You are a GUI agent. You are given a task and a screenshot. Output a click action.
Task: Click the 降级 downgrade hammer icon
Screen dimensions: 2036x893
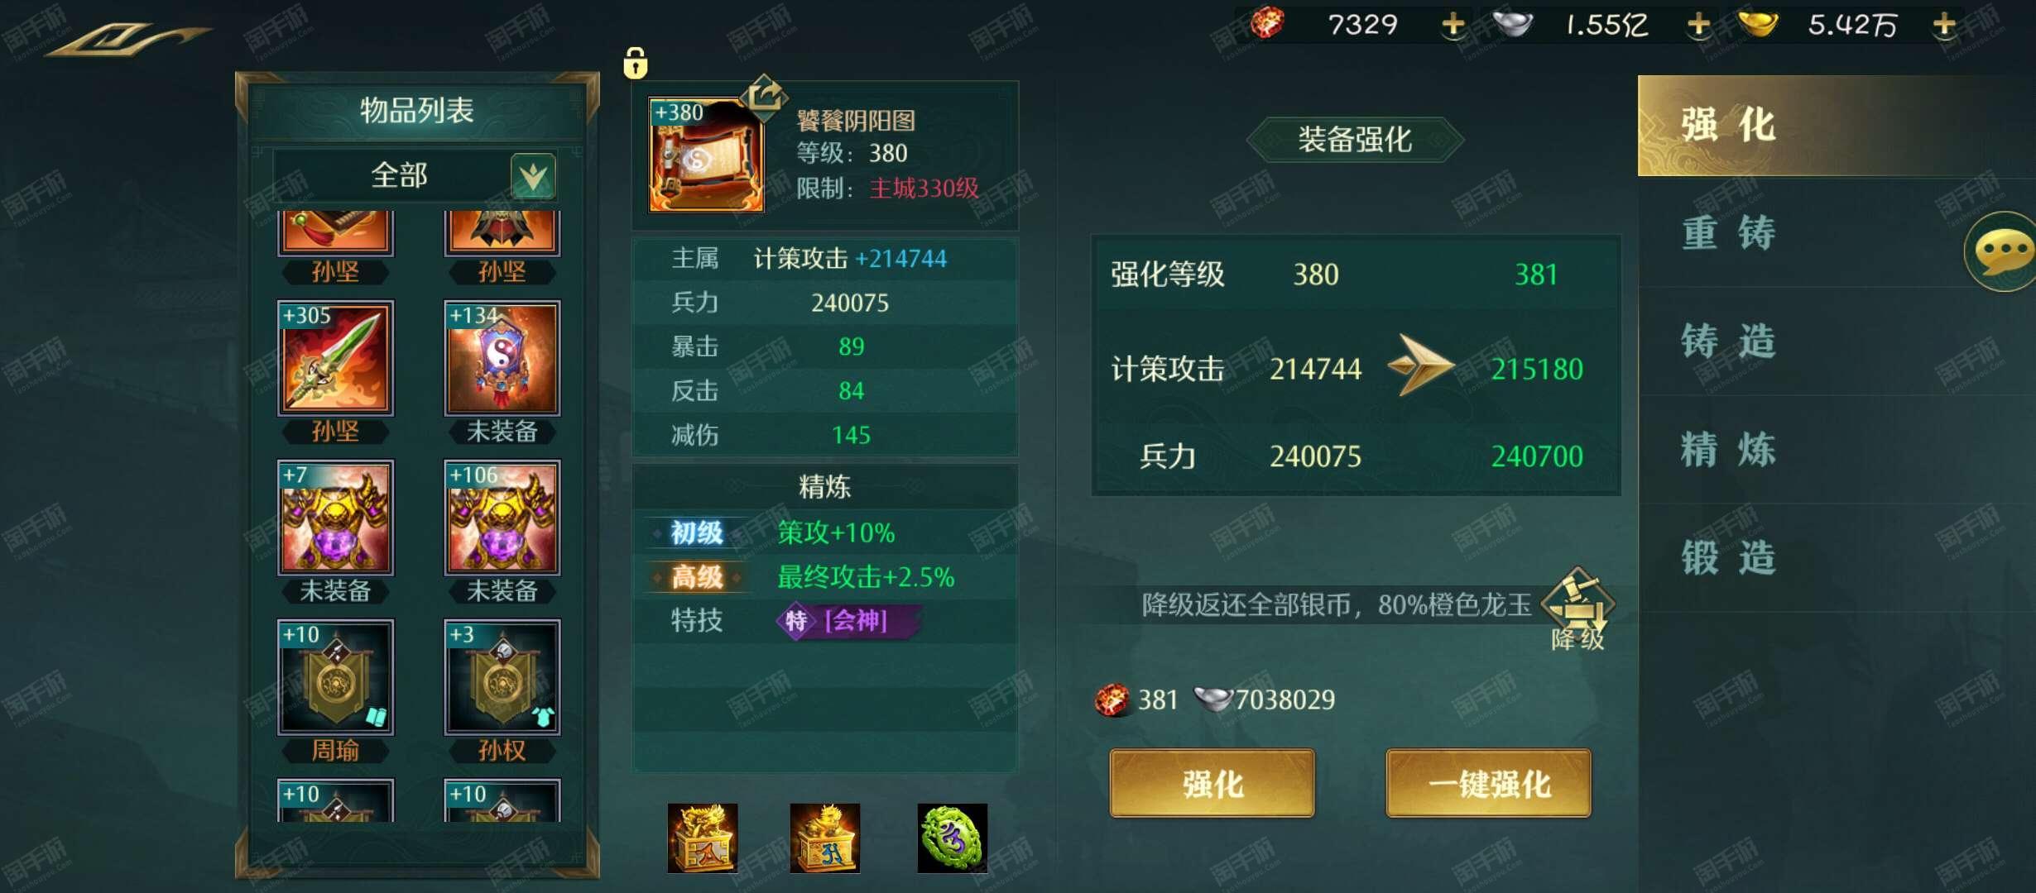[1577, 609]
